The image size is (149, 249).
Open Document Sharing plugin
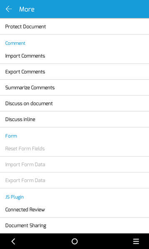[74, 225]
